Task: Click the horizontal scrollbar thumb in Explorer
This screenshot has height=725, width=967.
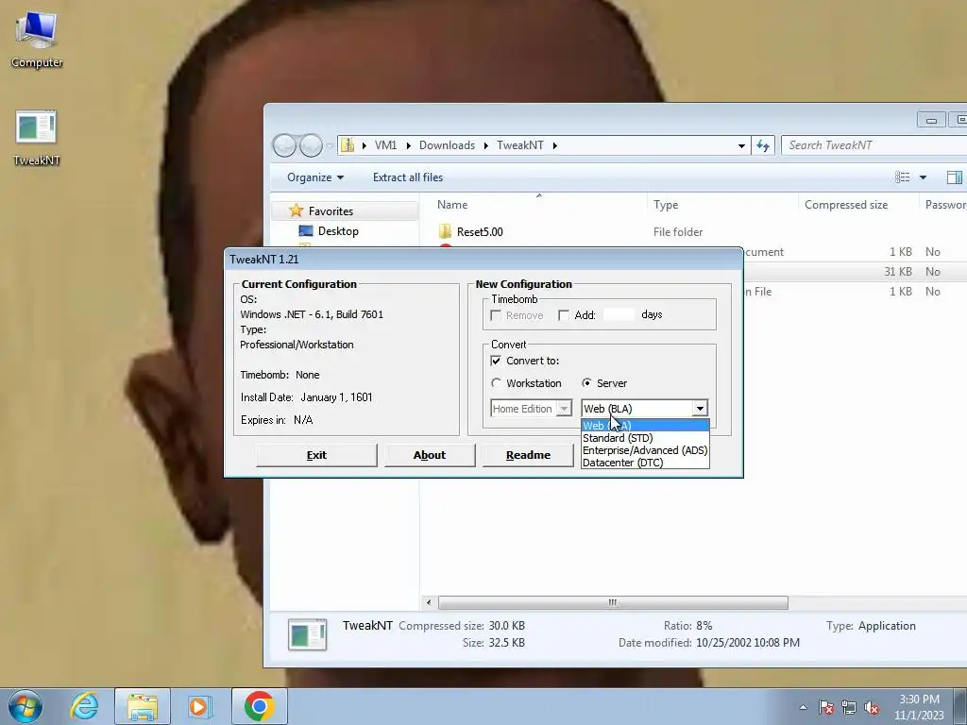Action: click(x=612, y=602)
